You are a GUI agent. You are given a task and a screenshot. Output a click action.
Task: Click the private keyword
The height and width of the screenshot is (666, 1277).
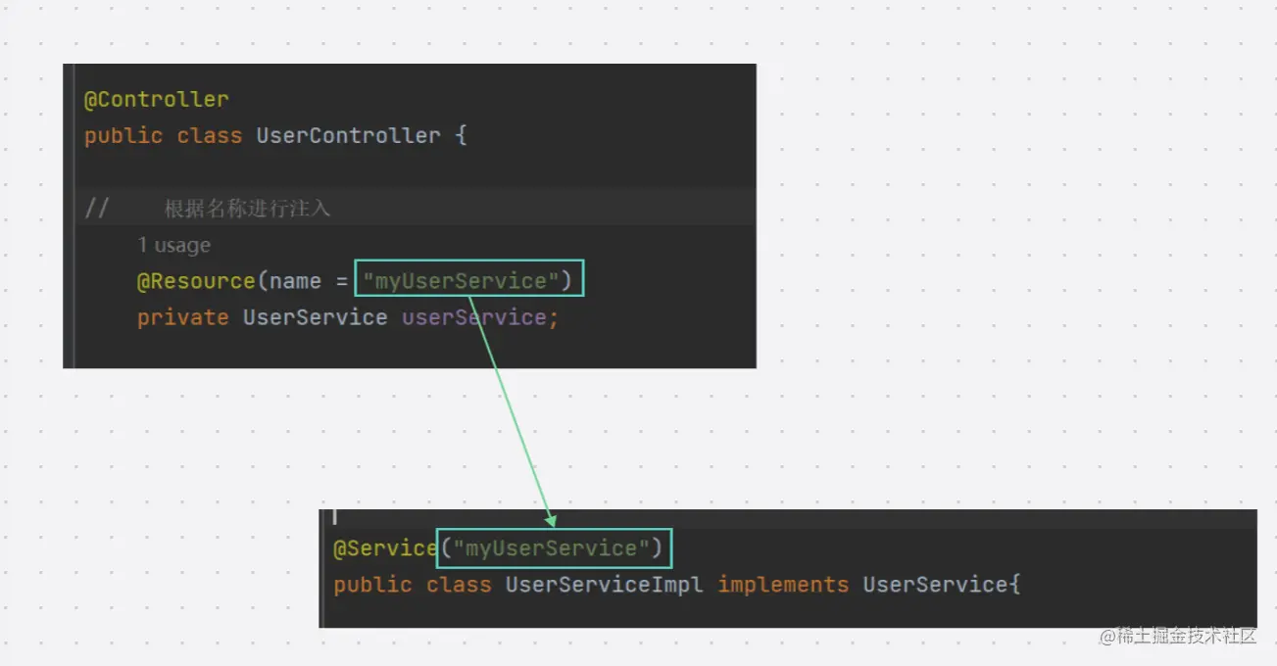tap(182, 317)
